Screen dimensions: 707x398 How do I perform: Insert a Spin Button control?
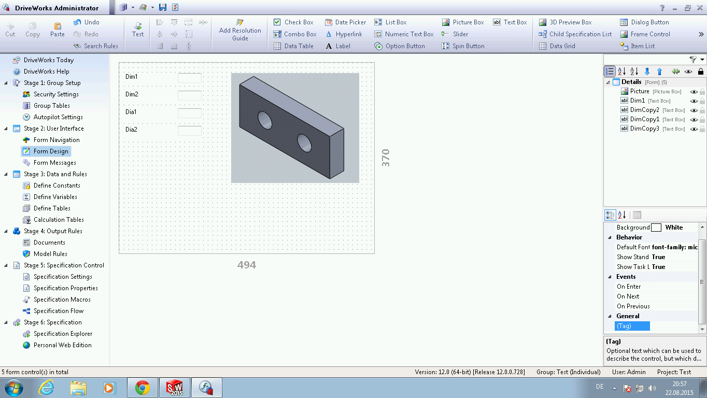tap(463, 46)
